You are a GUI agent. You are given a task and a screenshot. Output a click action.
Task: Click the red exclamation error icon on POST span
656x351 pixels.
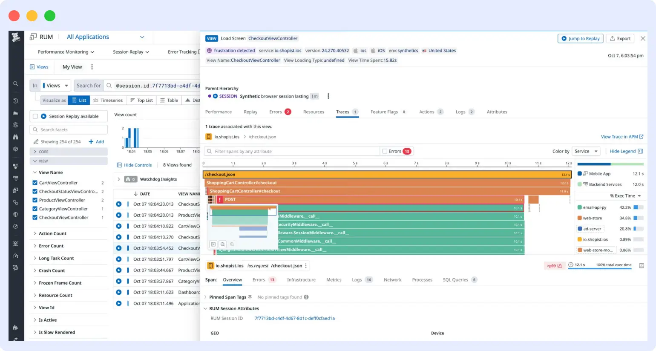pos(220,199)
